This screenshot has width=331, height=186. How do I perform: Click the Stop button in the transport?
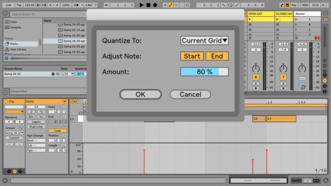[x=148, y=5]
